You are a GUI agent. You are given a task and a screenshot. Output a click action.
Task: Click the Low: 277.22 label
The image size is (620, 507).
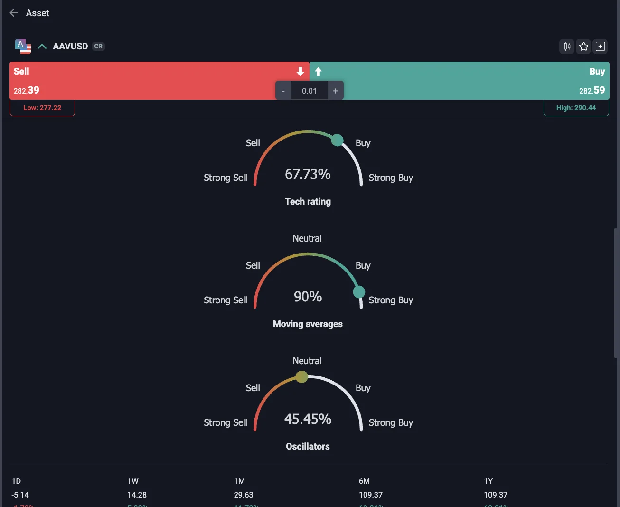42,108
